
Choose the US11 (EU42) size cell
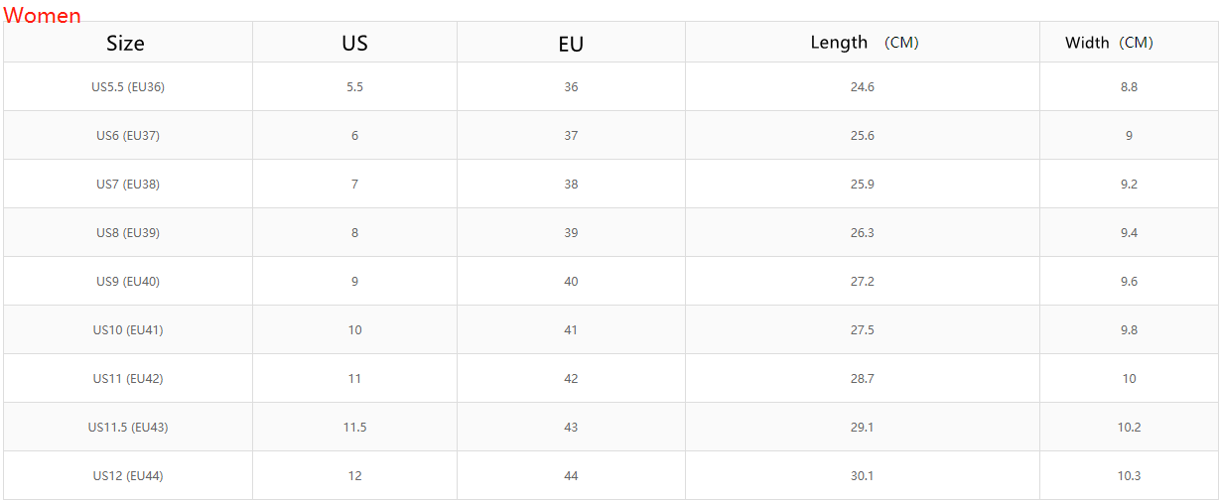pyautogui.click(x=128, y=379)
